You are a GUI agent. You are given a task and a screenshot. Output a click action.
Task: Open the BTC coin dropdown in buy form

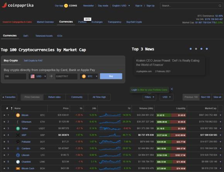89,76
